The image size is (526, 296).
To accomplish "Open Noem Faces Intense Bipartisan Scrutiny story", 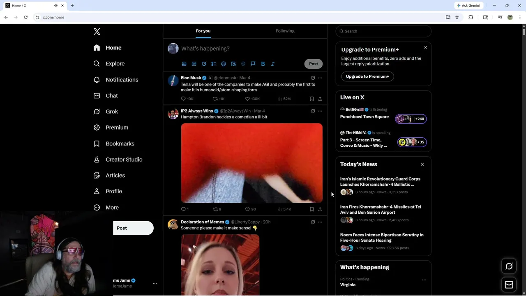I will [x=383, y=241].
